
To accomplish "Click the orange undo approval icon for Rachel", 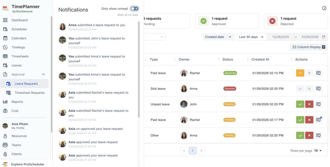I will tap(300, 73).
